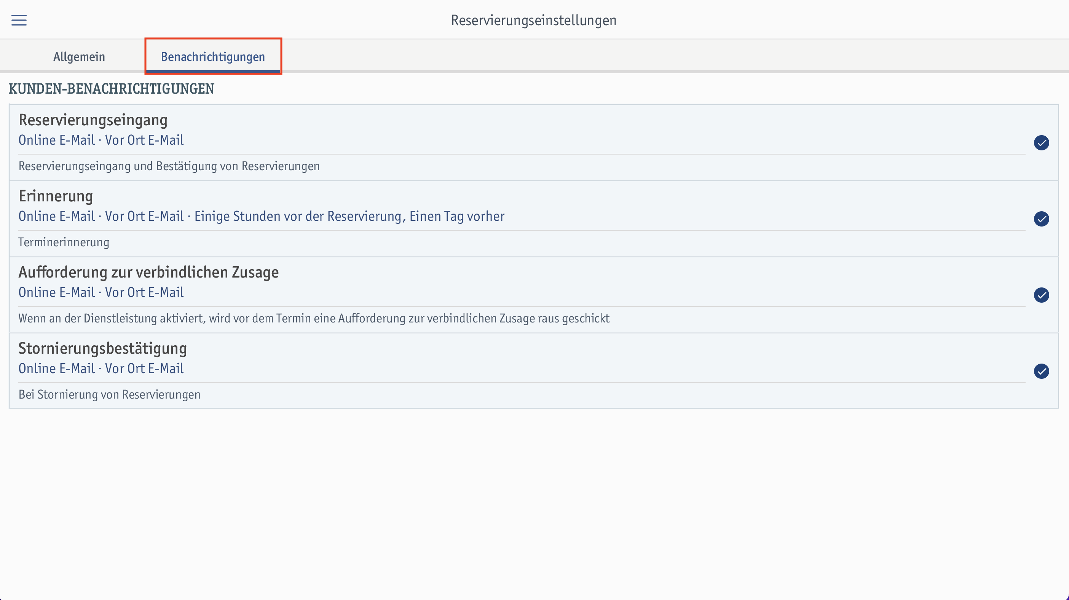Open the Reservierungseingang notification title
1069x600 pixels.
(93, 120)
